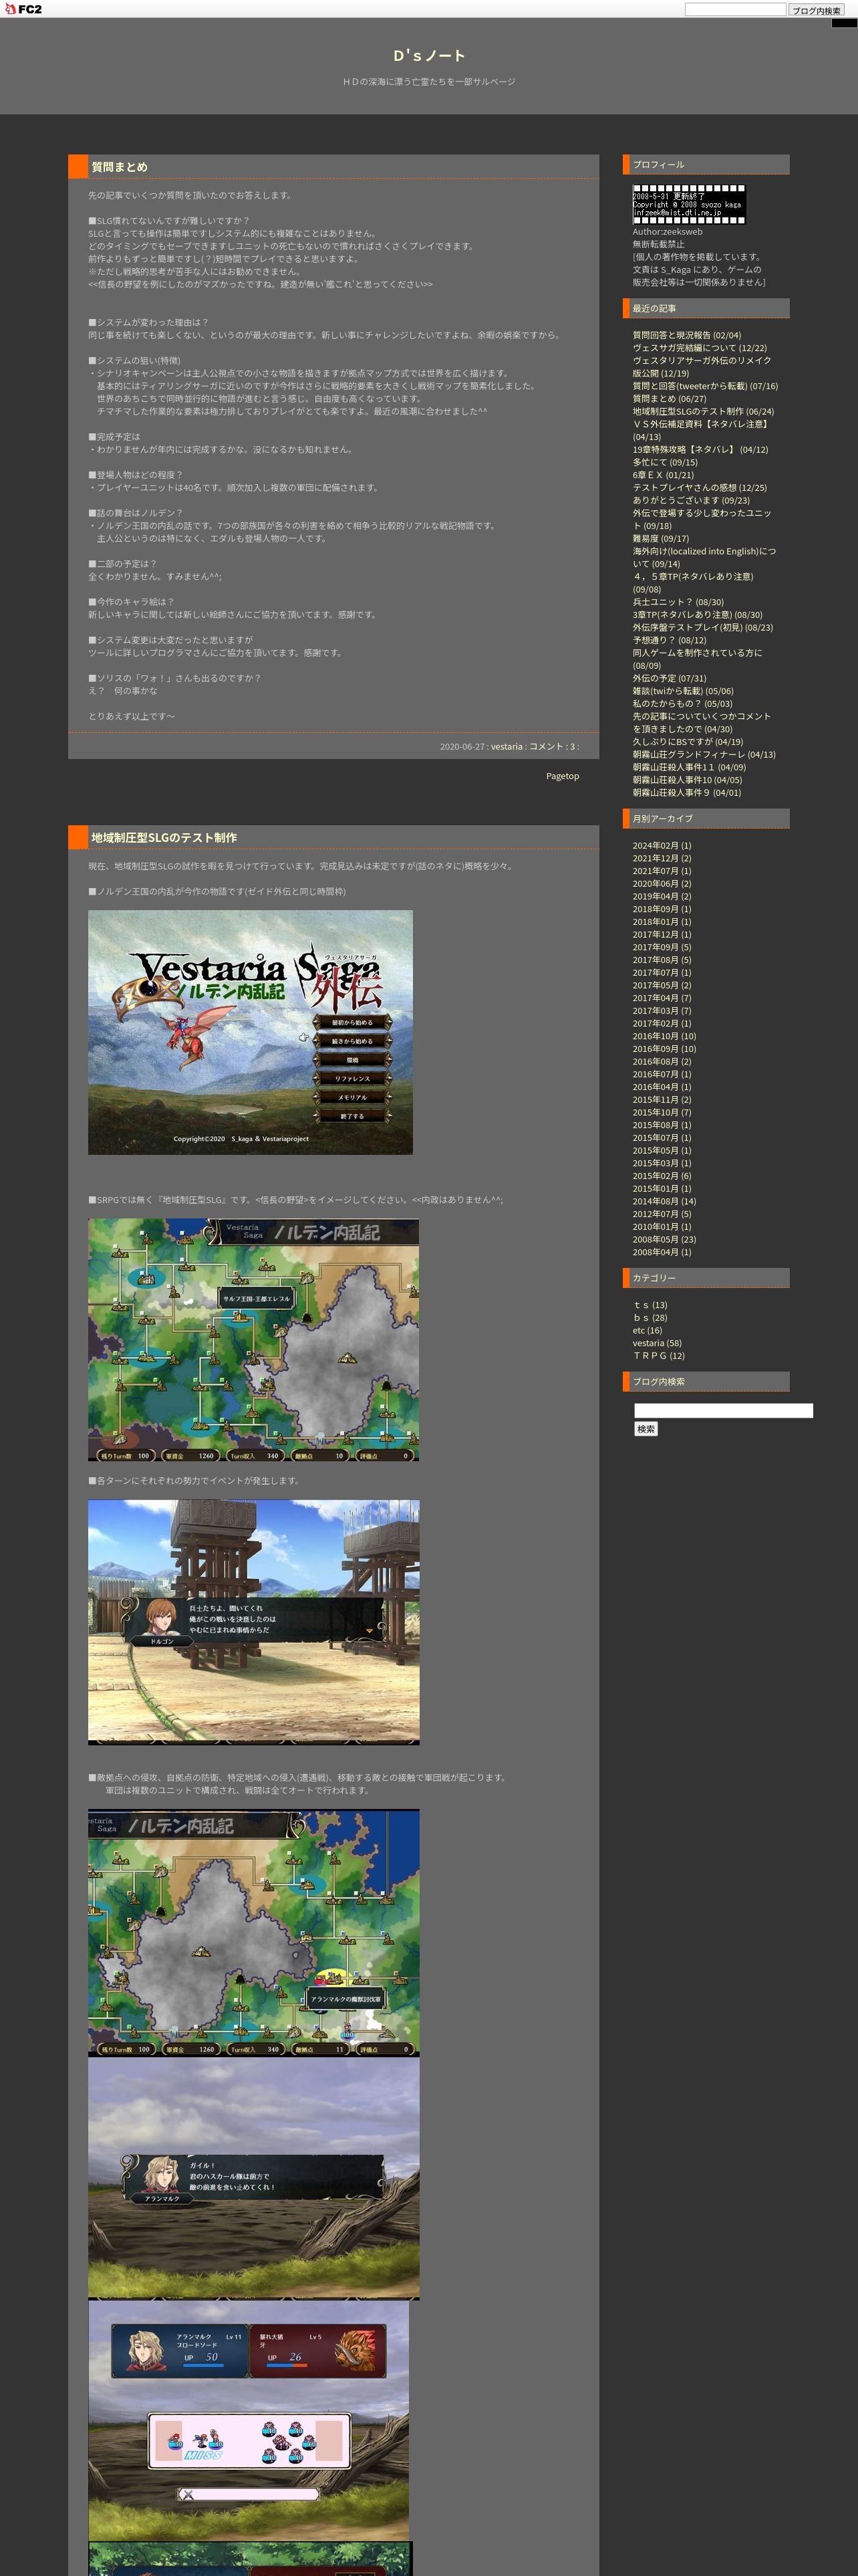The width and height of the screenshot is (858, 2576).
Task: Open recent article ヴェスサガ完結編について (12/22)
Action: click(699, 348)
